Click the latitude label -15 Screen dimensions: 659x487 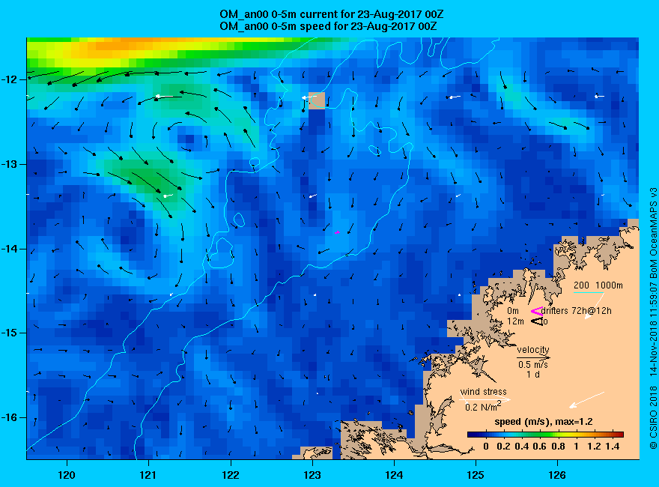(x=9, y=333)
